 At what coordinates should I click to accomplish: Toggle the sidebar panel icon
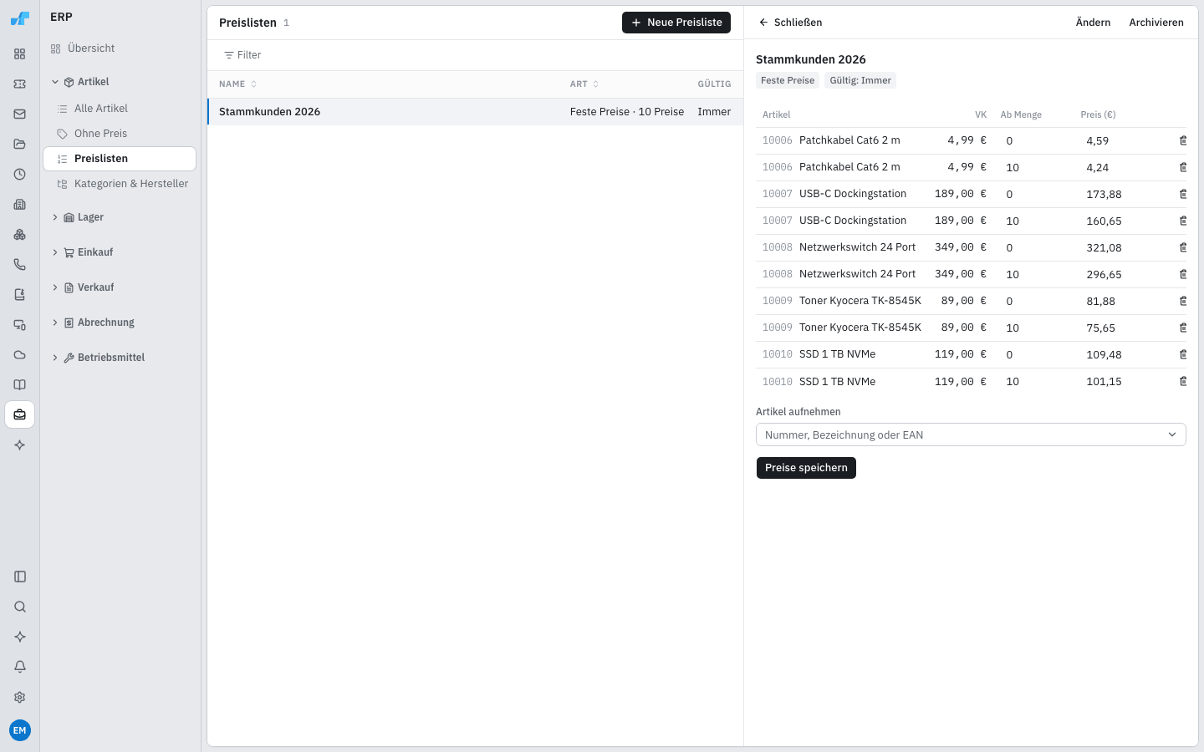(20, 577)
